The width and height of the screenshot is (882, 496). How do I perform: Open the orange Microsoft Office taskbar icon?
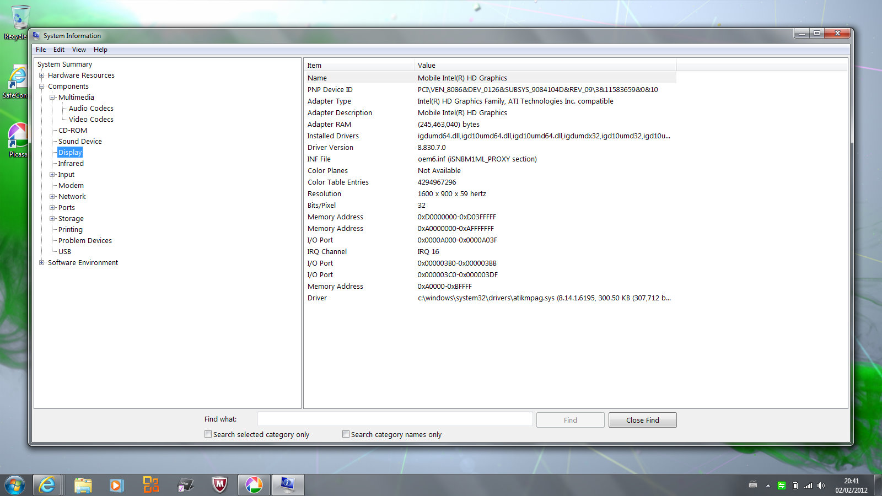(x=150, y=485)
